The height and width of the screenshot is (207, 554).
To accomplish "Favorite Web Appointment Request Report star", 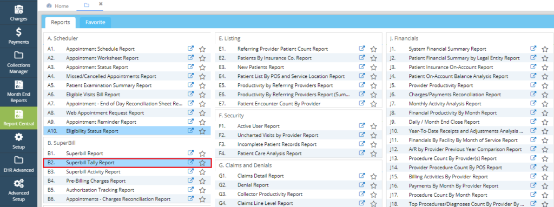I will (202, 113).
